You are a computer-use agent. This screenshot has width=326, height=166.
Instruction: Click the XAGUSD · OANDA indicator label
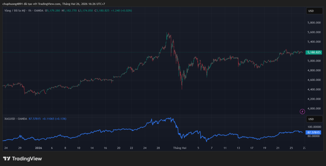click(16, 119)
